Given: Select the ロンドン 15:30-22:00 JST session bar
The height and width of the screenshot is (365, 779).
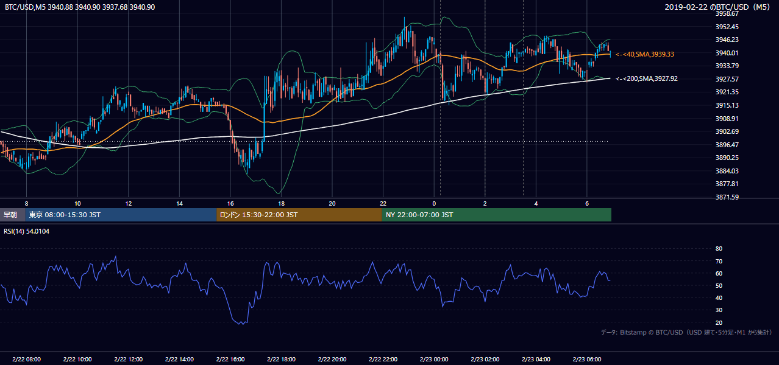Looking at the screenshot, I should point(299,215).
